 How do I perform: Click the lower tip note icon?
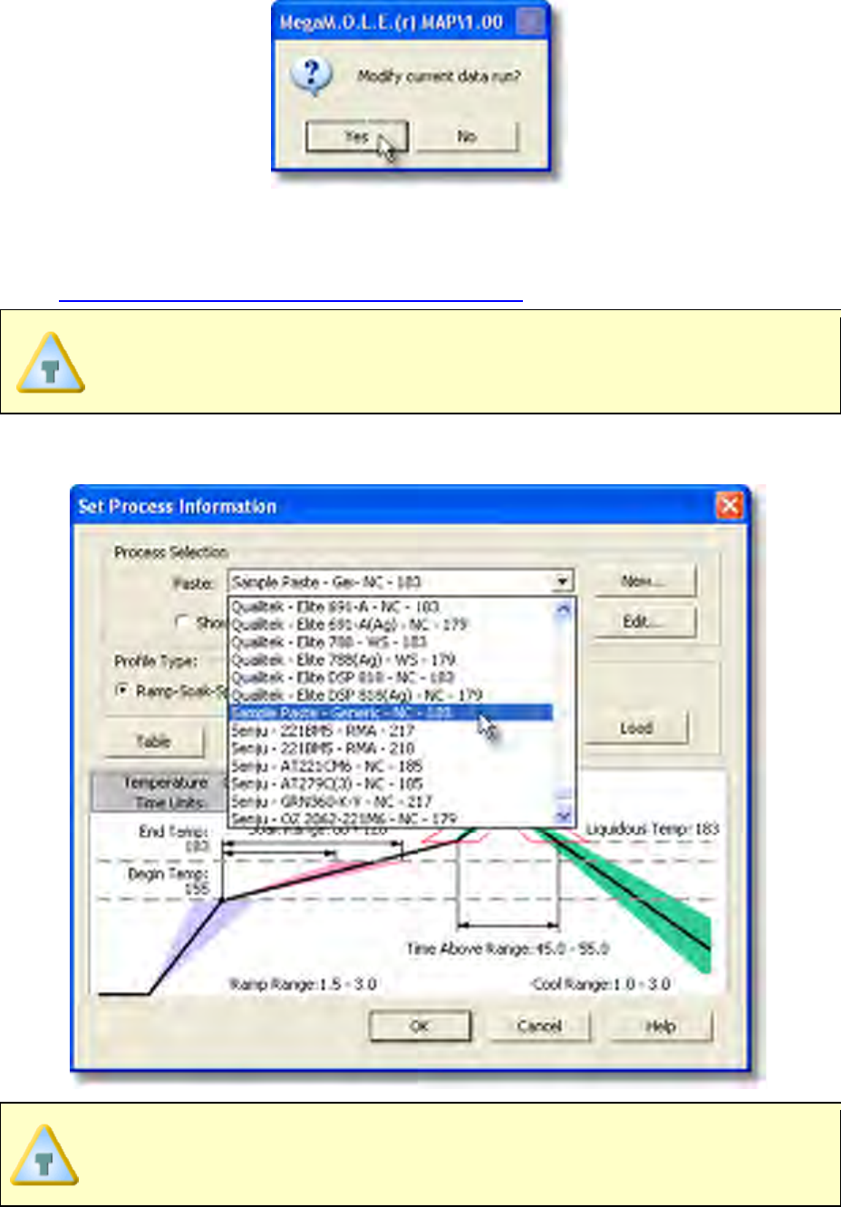(x=45, y=1154)
